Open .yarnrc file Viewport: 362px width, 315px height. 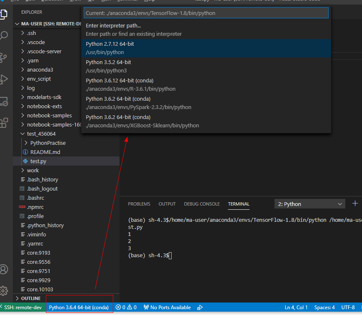[x=67, y=243]
